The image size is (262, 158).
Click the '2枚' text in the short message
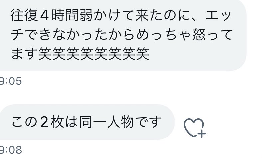click(52, 122)
